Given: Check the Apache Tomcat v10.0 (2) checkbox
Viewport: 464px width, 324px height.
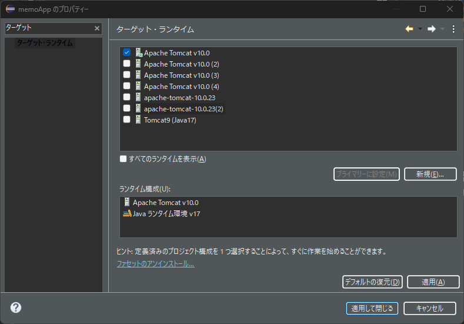Looking at the screenshot, I should point(126,64).
